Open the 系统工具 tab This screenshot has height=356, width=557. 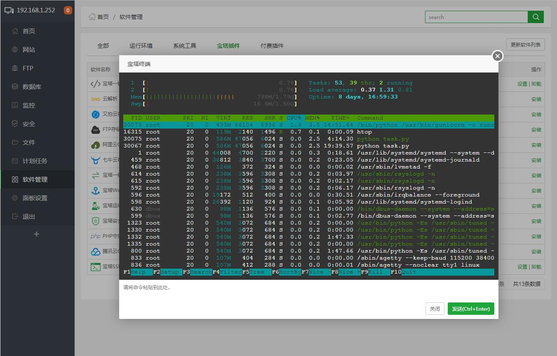tap(184, 46)
